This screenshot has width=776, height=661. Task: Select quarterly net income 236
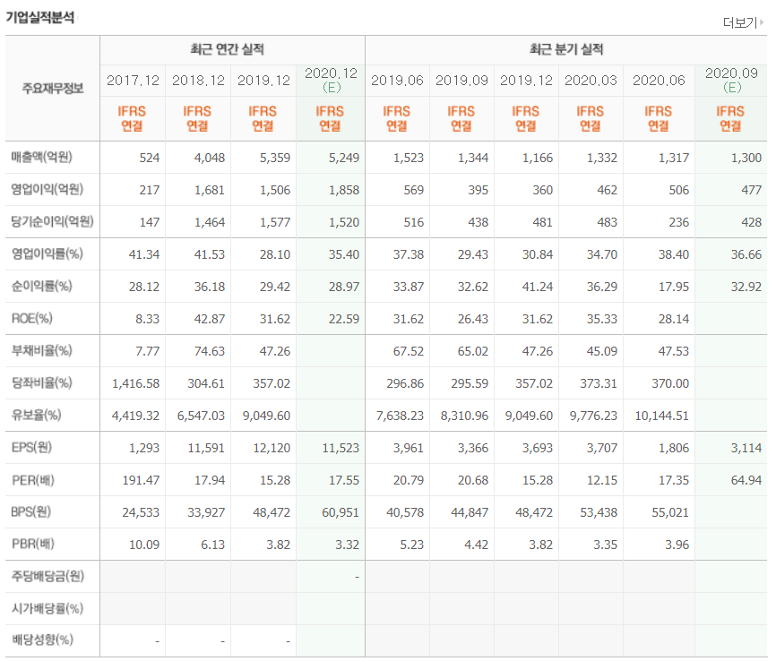pos(679,222)
